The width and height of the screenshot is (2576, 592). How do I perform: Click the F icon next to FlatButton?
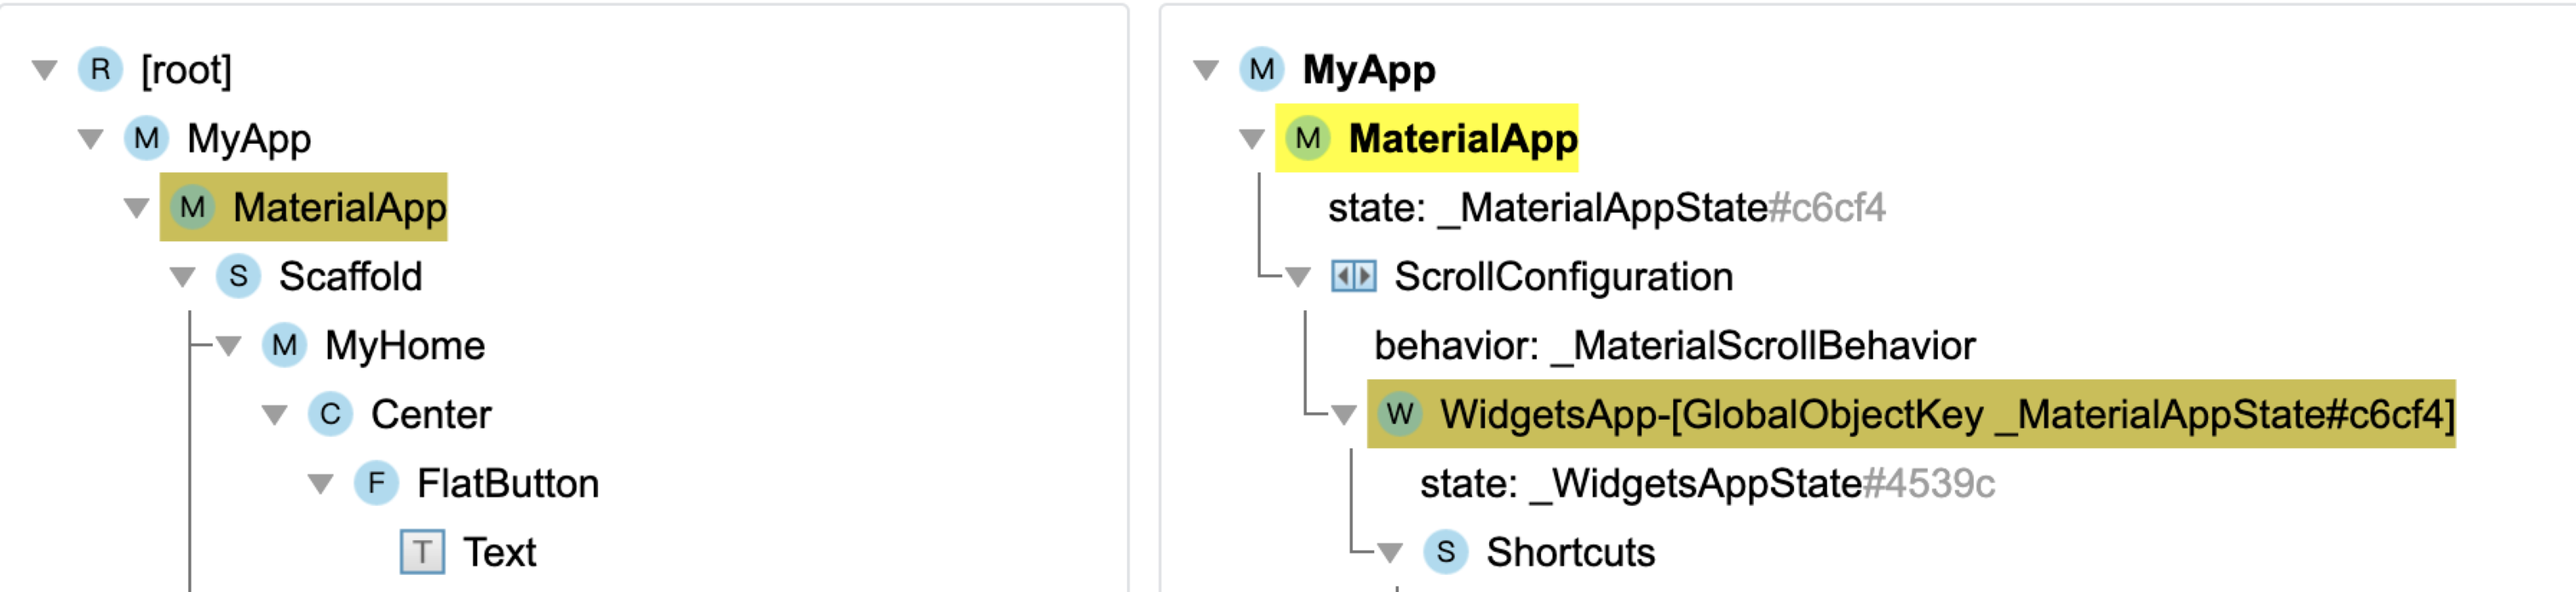pos(376,484)
